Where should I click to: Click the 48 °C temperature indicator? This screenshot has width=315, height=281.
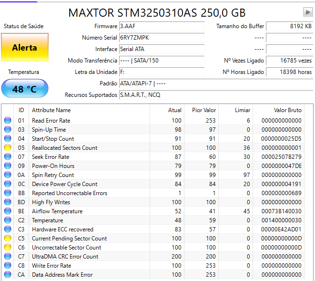[25, 89]
